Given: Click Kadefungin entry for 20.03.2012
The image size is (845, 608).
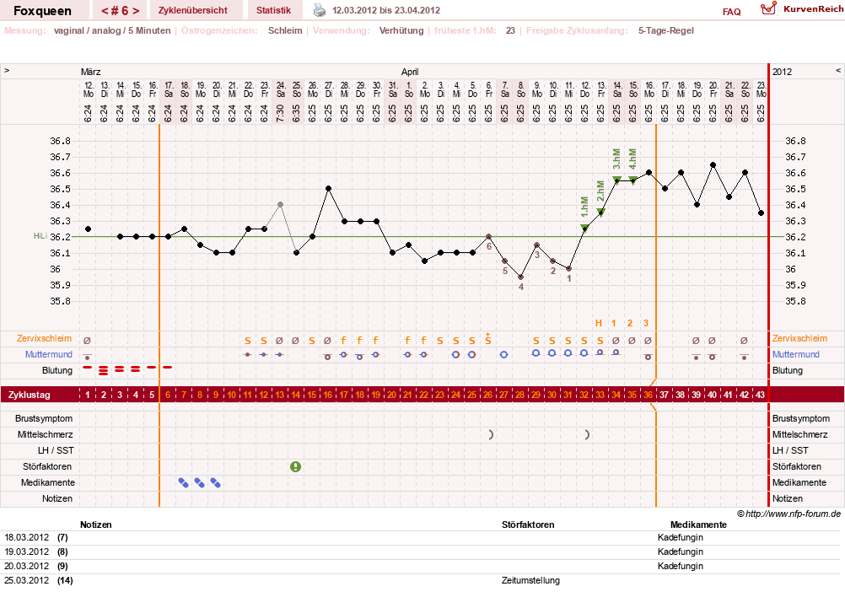Looking at the screenshot, I should 680,566.
